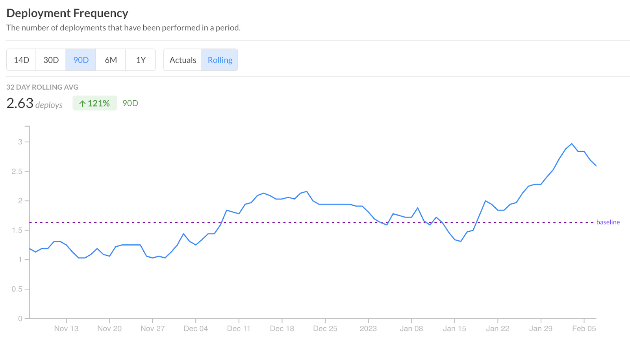Click the Jan 29 axis label
This screenshot has height=356, width=630.
click(541, 328)
